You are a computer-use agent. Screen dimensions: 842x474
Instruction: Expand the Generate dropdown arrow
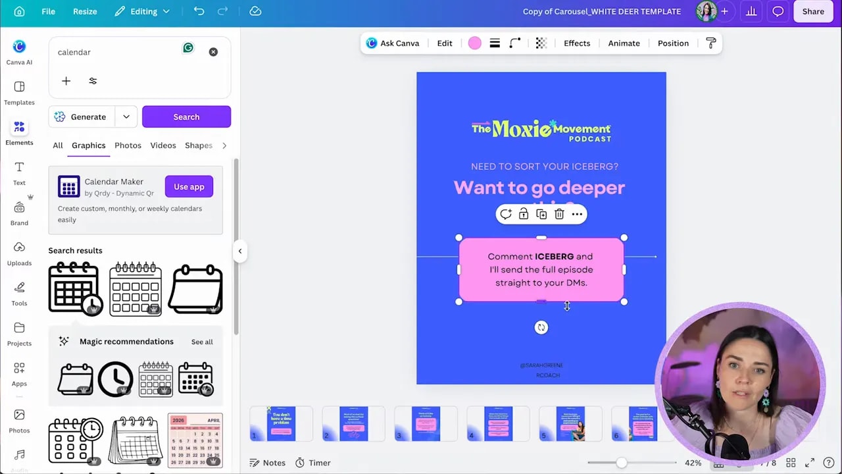(x=126, y=117)
